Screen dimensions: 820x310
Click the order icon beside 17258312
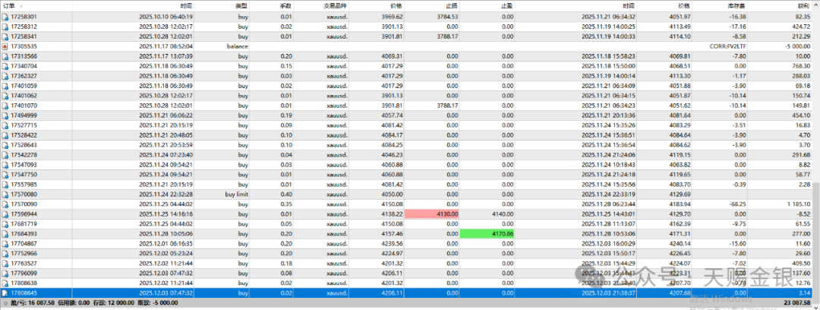tap(5, 27)
